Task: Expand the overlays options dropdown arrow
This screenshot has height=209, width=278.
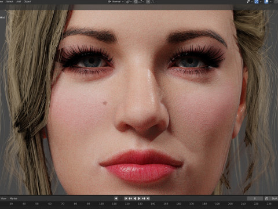Action: (270, 2)
